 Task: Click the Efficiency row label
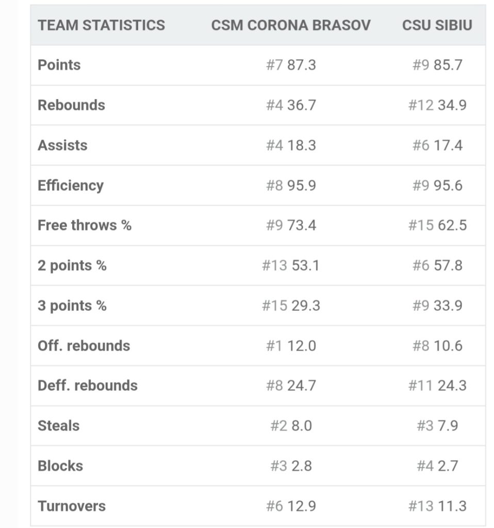click(71, 186)
